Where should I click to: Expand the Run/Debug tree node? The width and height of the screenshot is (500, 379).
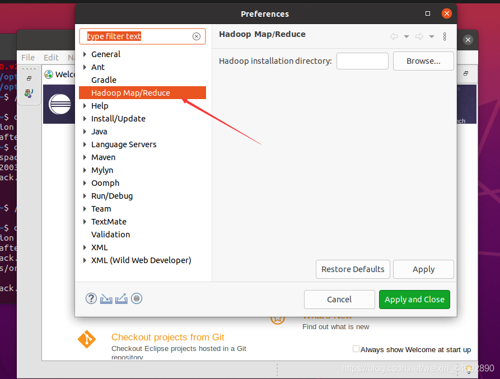click(85, 196)
